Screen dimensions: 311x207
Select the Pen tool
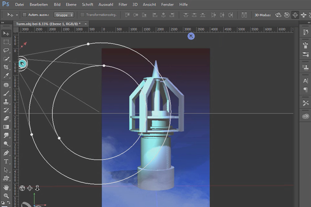pos(6,153)
